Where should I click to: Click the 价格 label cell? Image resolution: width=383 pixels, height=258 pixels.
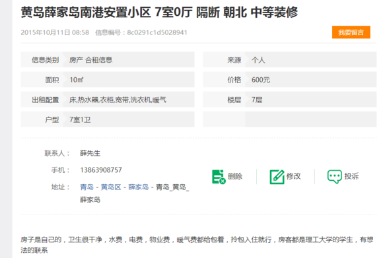pos(225,80)
